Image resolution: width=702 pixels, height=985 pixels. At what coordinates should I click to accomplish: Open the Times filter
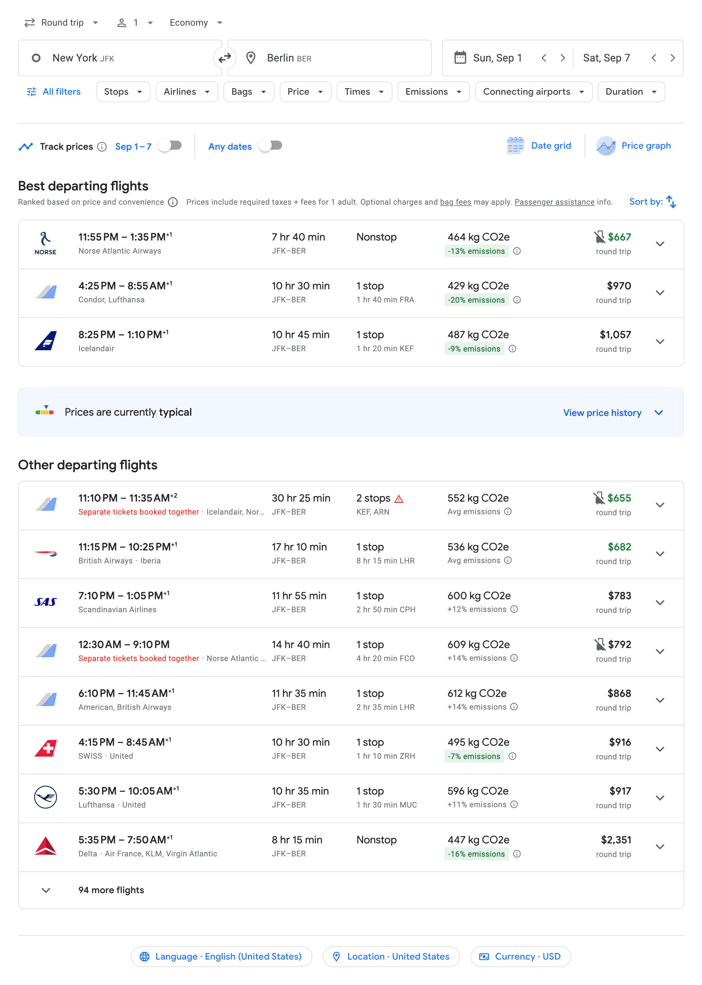(x=364, y=92)
